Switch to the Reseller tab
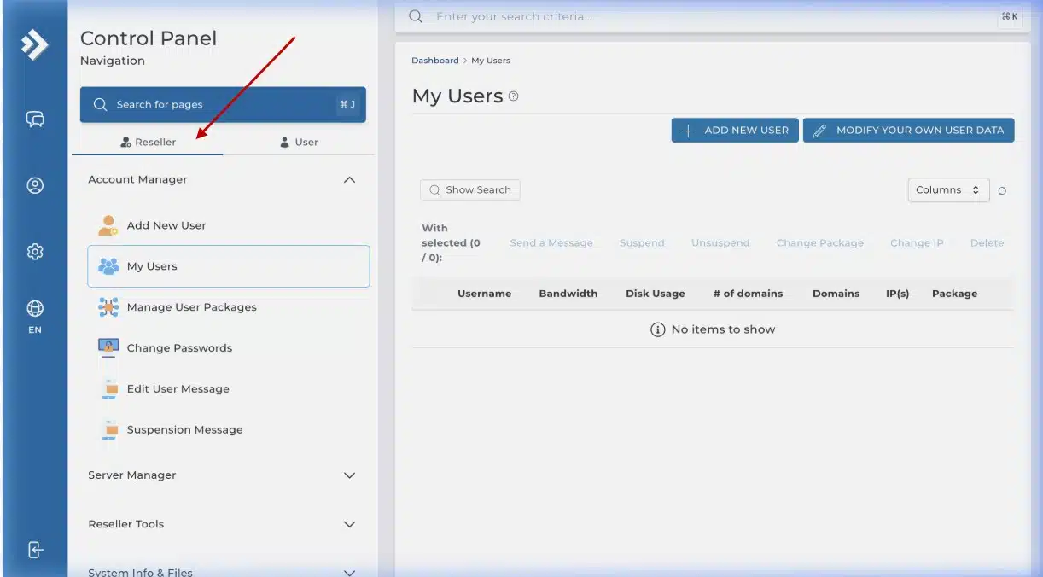 148,142
